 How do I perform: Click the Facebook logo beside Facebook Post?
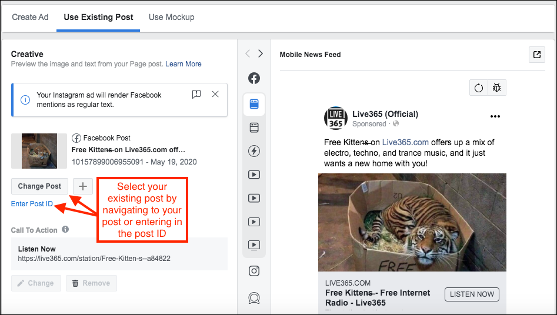click(x=76, y=138)
